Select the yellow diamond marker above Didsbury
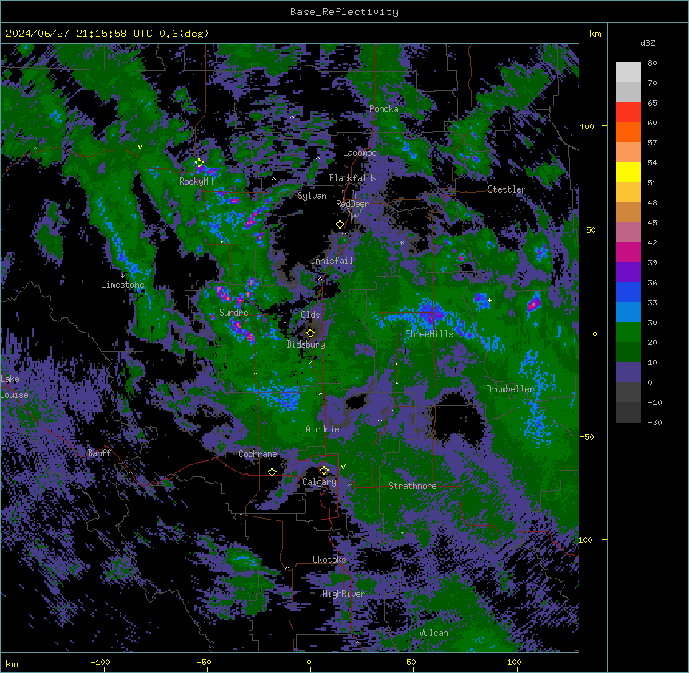Screen dimensions: 689x673 310,333
